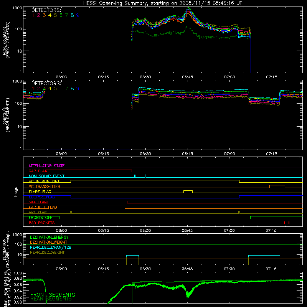Click the 06:45 time tick under the top panel
Screen dimensions: 307x307
(x=187, y=77)
